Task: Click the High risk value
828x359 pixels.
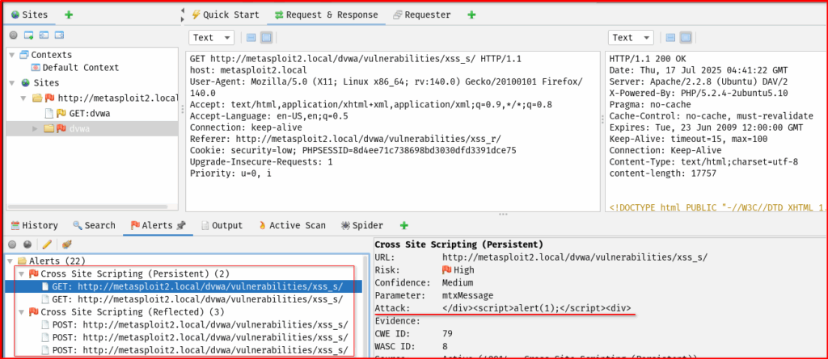Action: [x=458, y=270]
